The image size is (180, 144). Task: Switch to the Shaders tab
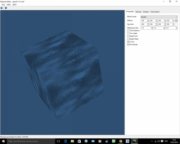pyautogui.click(x=146, y=12)
